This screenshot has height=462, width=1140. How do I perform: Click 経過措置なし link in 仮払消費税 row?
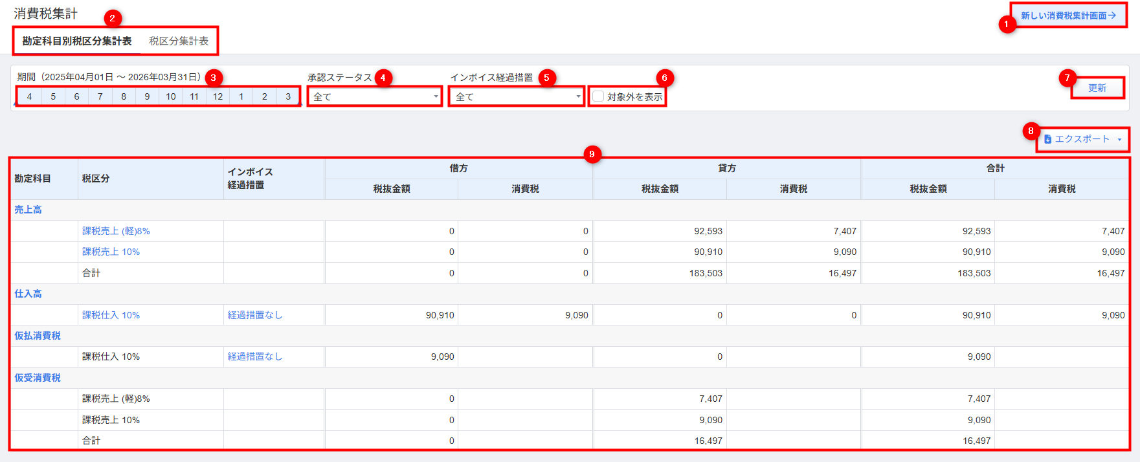(255, 357)
